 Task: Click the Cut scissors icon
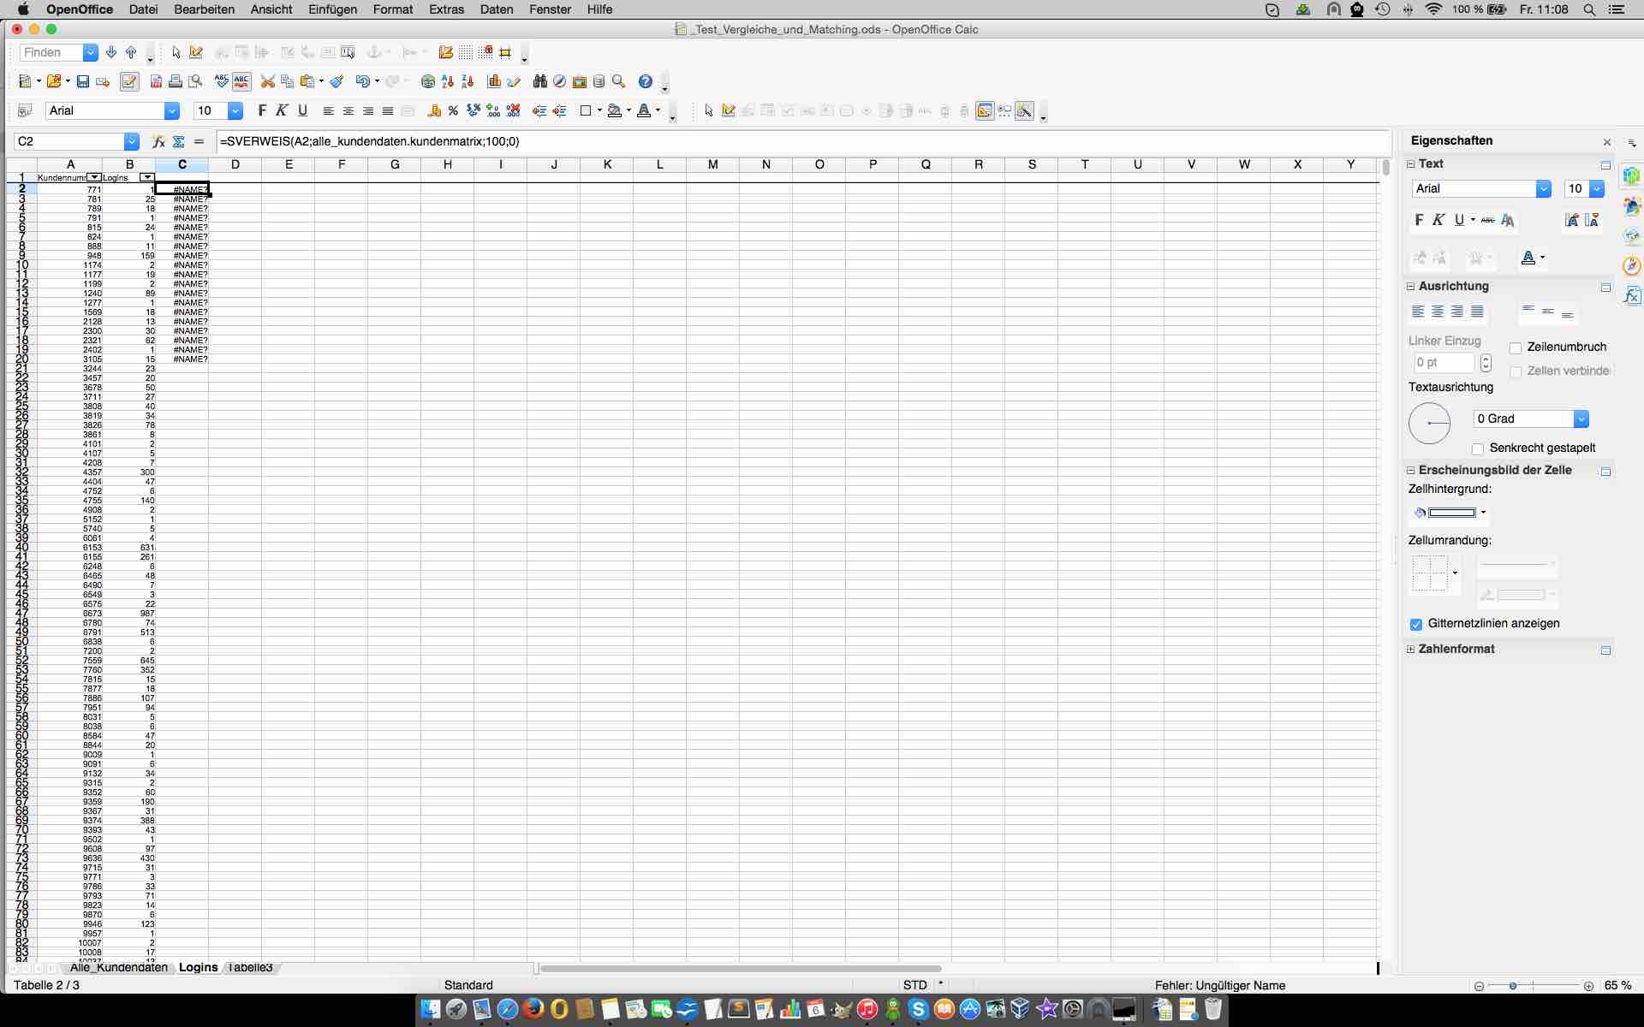point(268,81)
